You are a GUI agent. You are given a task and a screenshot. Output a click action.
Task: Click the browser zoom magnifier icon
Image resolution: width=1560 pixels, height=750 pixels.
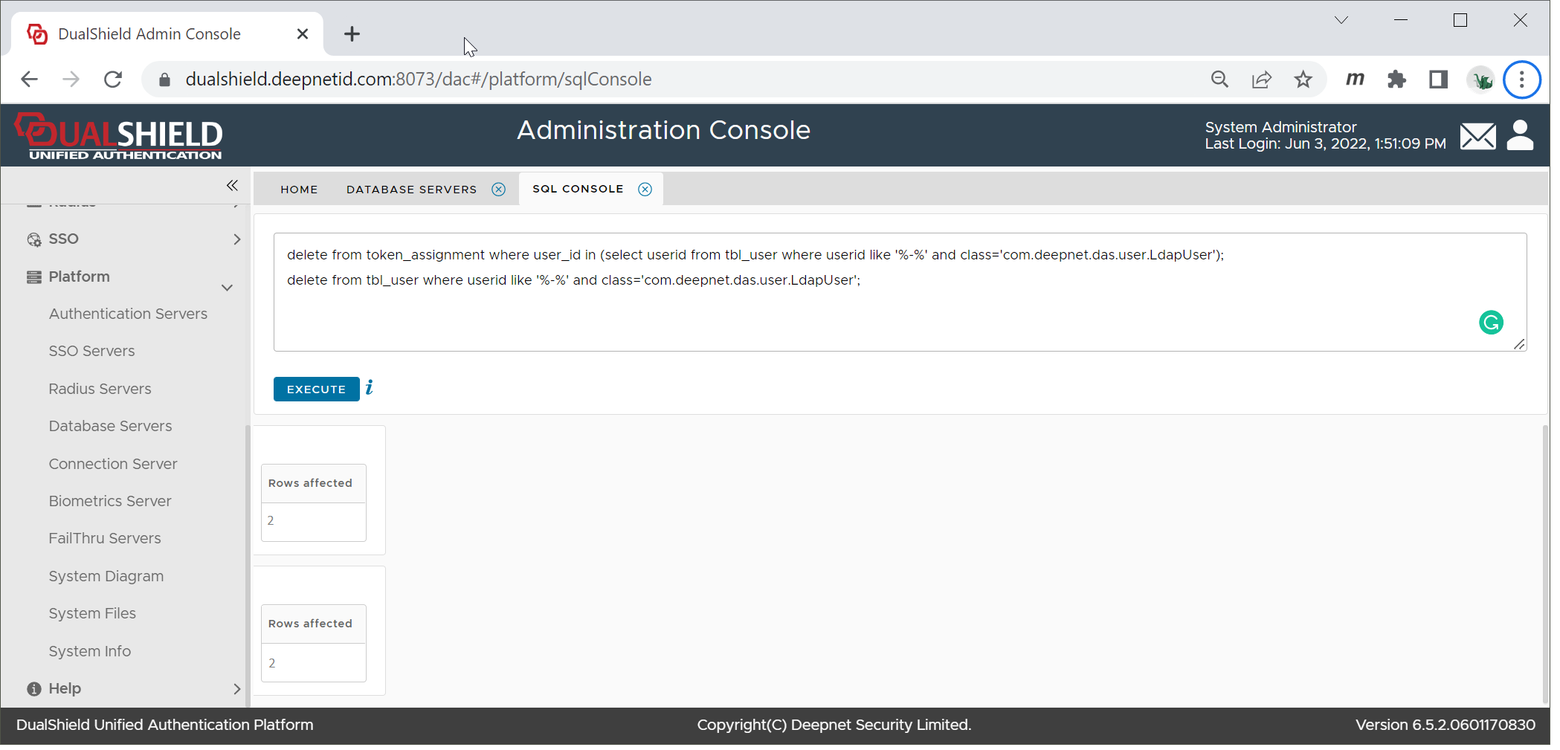[x=1219, y=80]
